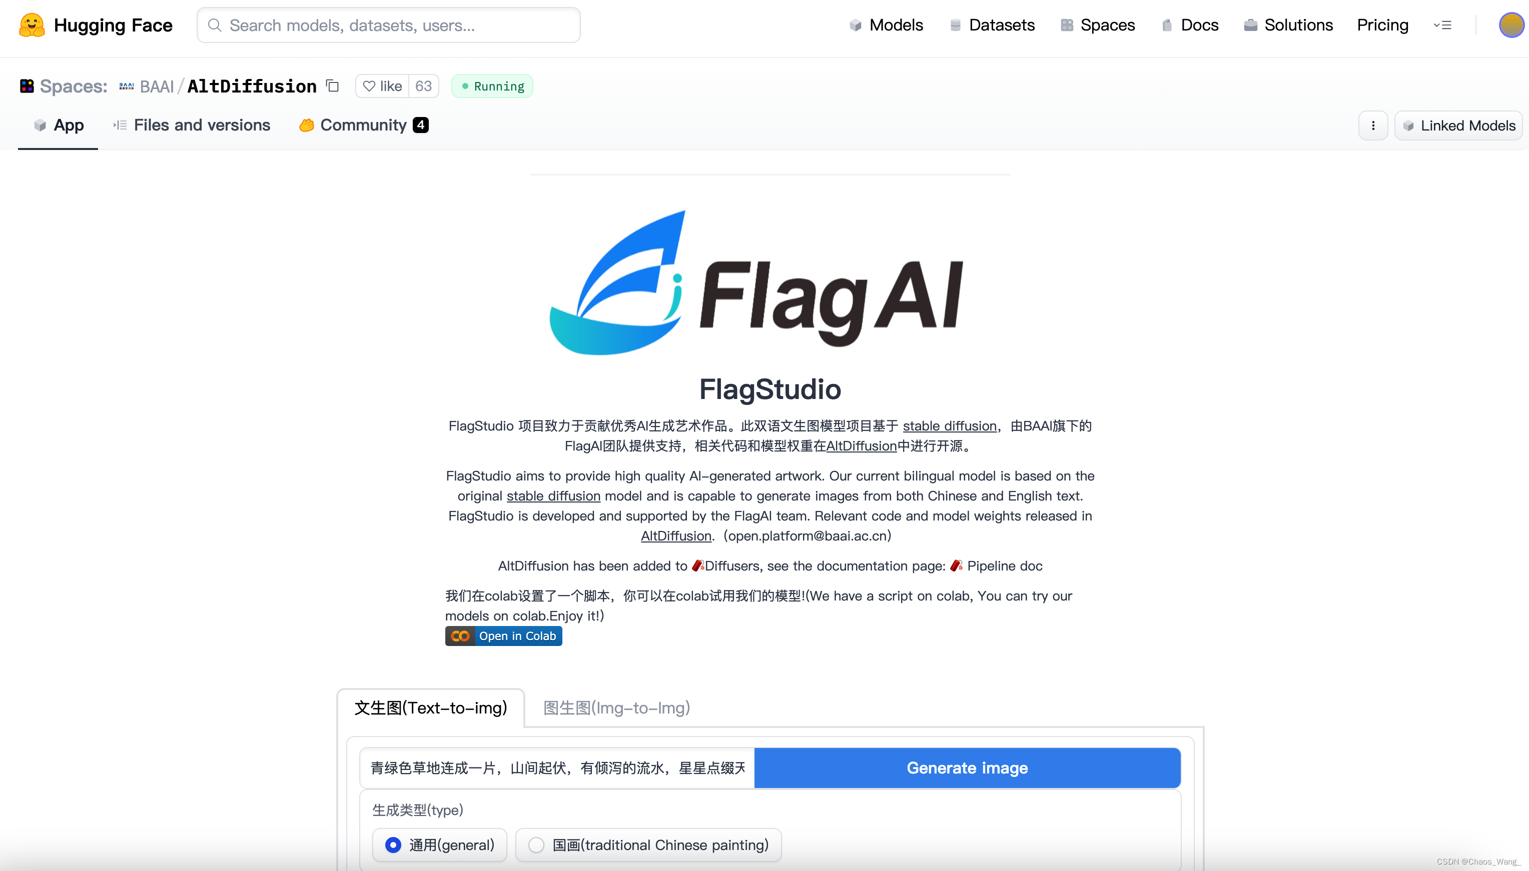Click the Models navigation icon
Screen dimensions: 1529x871
[x=856, y=25]
